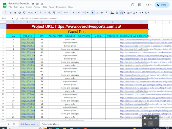Redo the last action
The width and height of the screenshot is (172, 129).
pos(15,13)
